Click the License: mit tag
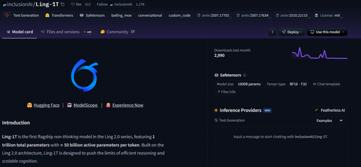Image resolution: width=361 pixels, height=167 pixels. [x=328, y=15]
